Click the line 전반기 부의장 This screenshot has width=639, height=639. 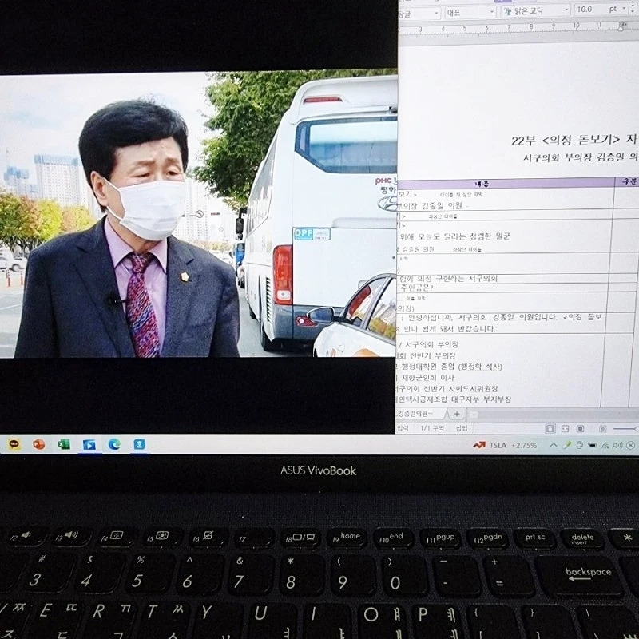(x=432, y=355)
